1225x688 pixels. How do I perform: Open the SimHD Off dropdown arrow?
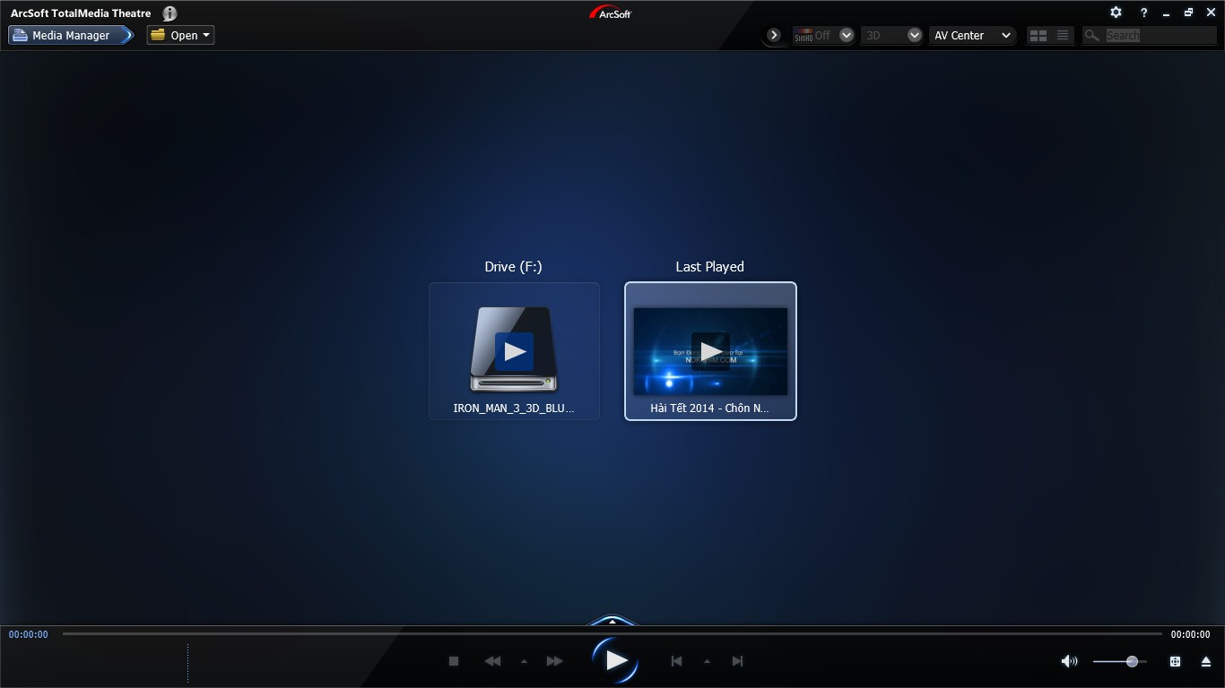pyautogui.click(x=846, y=35)
